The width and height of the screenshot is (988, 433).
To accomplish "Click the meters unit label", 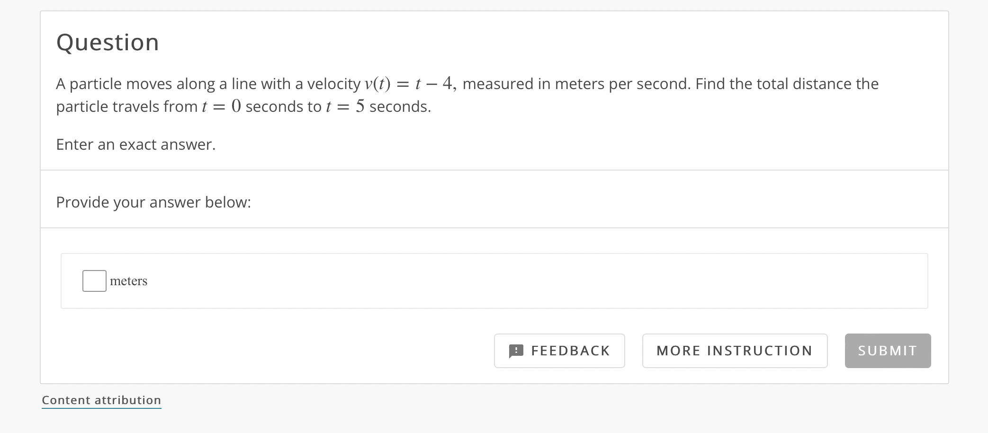I will click(128, 281).
